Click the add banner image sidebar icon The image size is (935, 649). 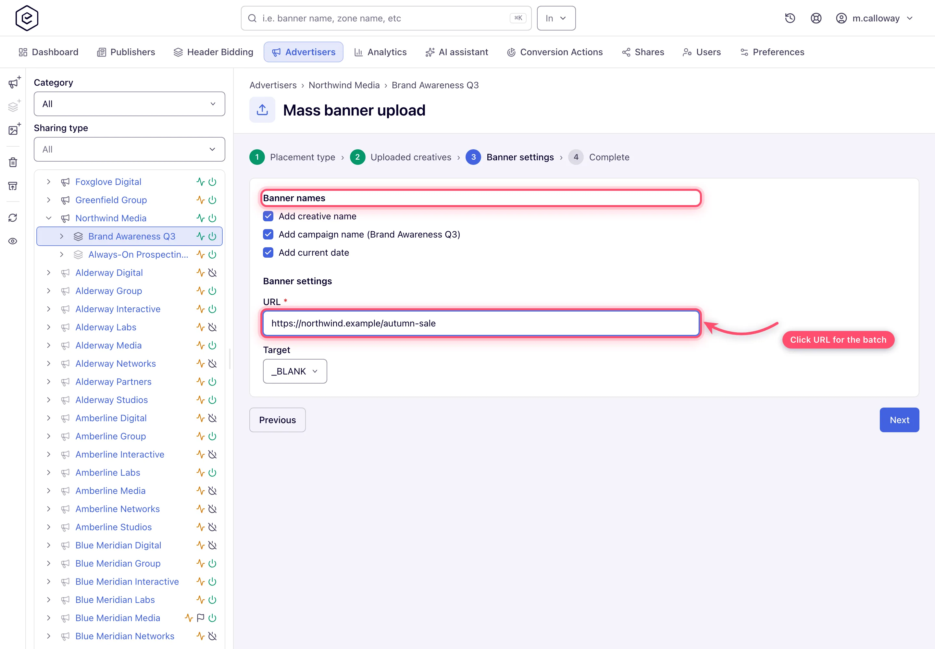[x=14, y=129]
